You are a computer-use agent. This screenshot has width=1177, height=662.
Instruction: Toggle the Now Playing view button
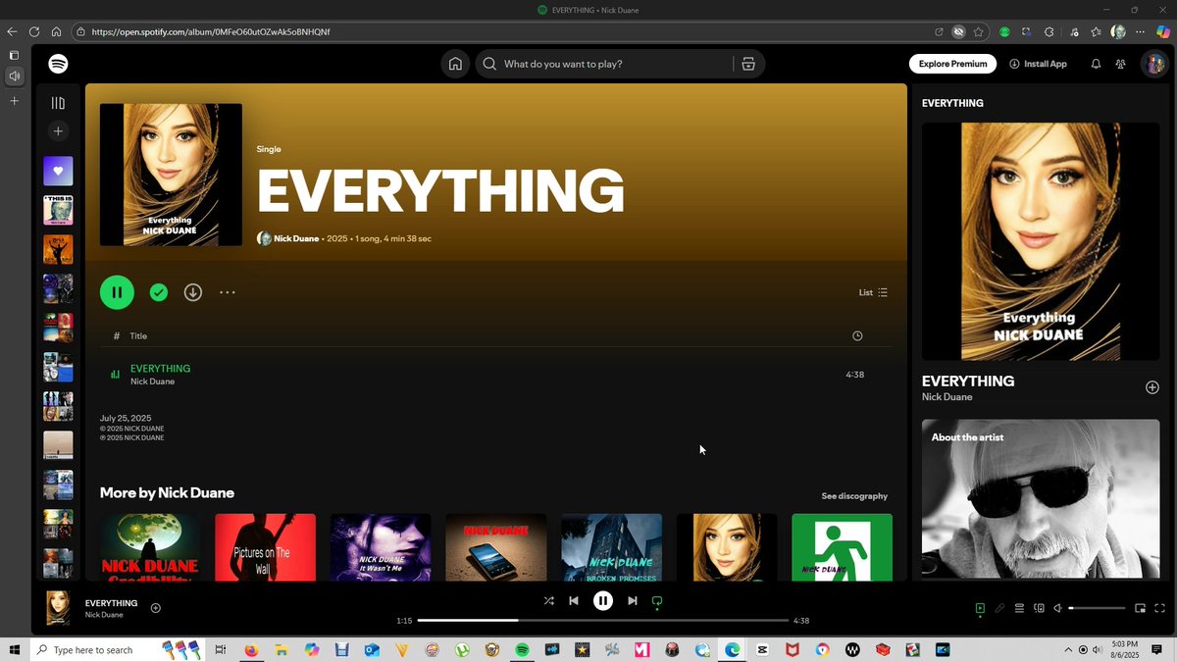tap(980, 608)
